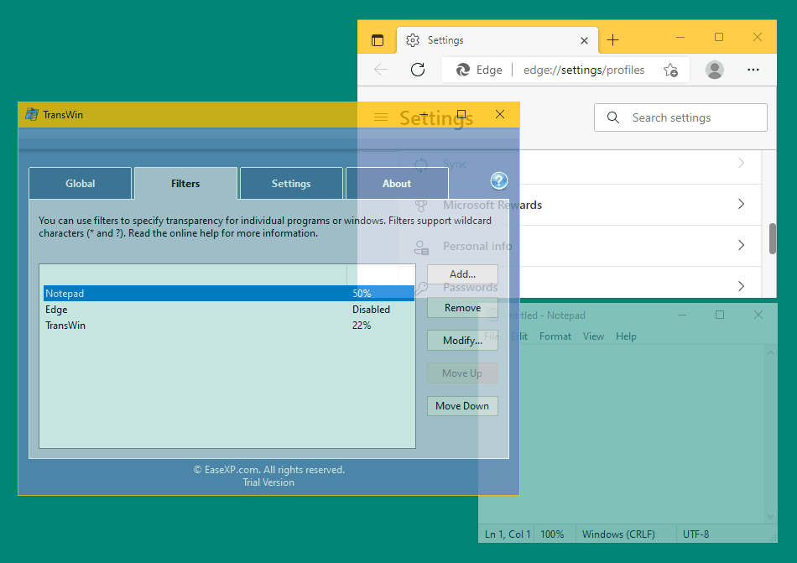
Task: Minimize the Edge window
Action: (680, 37)
